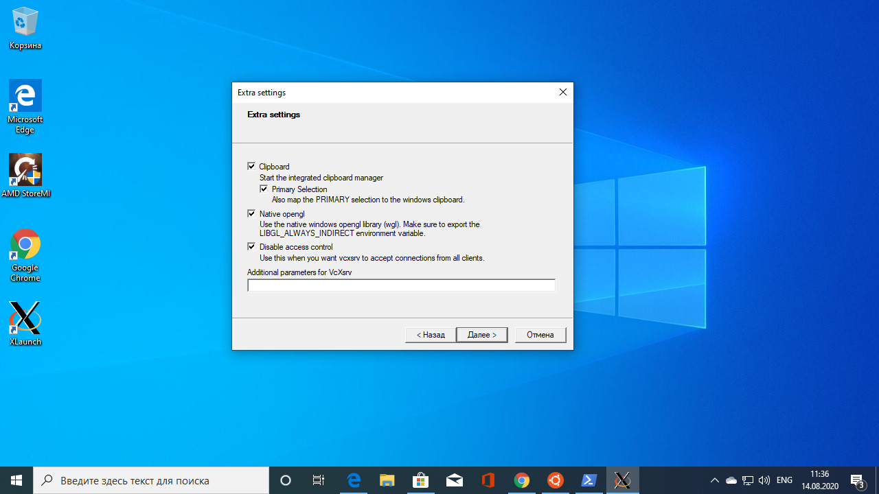
Task: Close the Extra settings dialog
Action: click(x=563, y=92)
